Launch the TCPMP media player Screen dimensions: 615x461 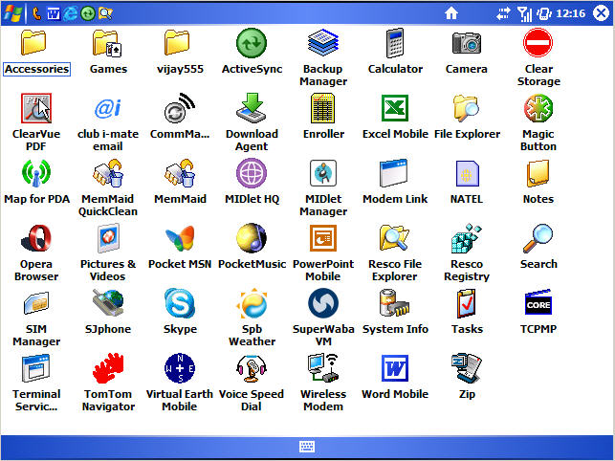pos(538,312)
